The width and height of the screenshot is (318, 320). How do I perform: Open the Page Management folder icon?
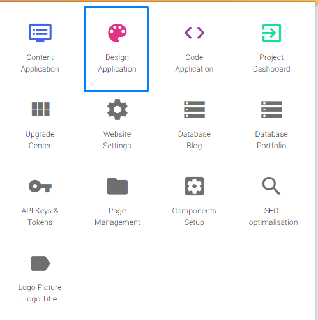click(117, 186)
